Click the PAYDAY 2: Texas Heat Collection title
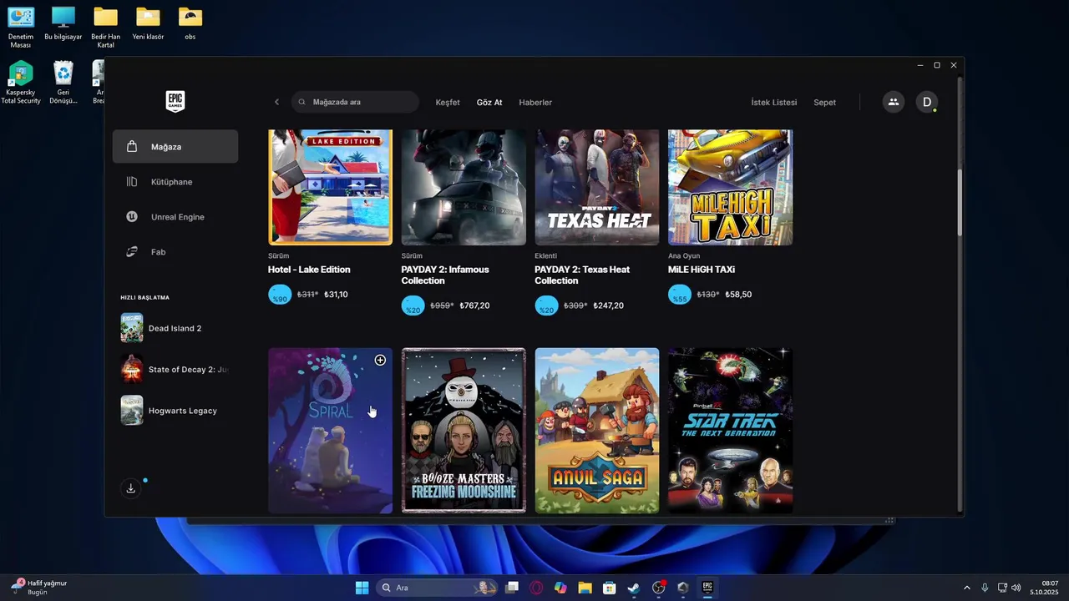Viewport: 1069px width, 601px height. tap(582, 275)
